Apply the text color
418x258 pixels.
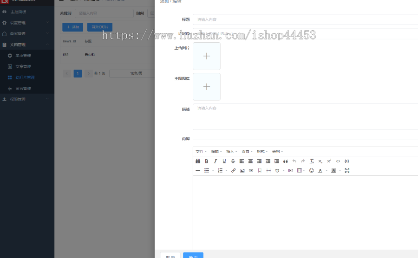pos(320,171)
